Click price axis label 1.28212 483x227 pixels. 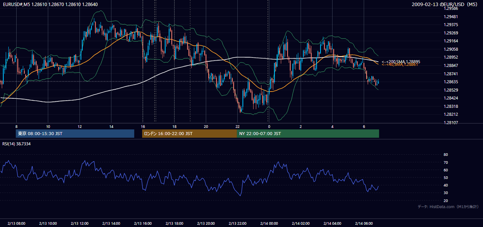coord(450,114)
